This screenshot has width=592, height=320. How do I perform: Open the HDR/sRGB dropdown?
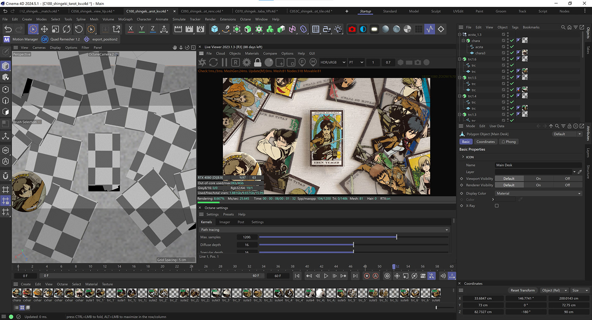[x=332, y=62]
